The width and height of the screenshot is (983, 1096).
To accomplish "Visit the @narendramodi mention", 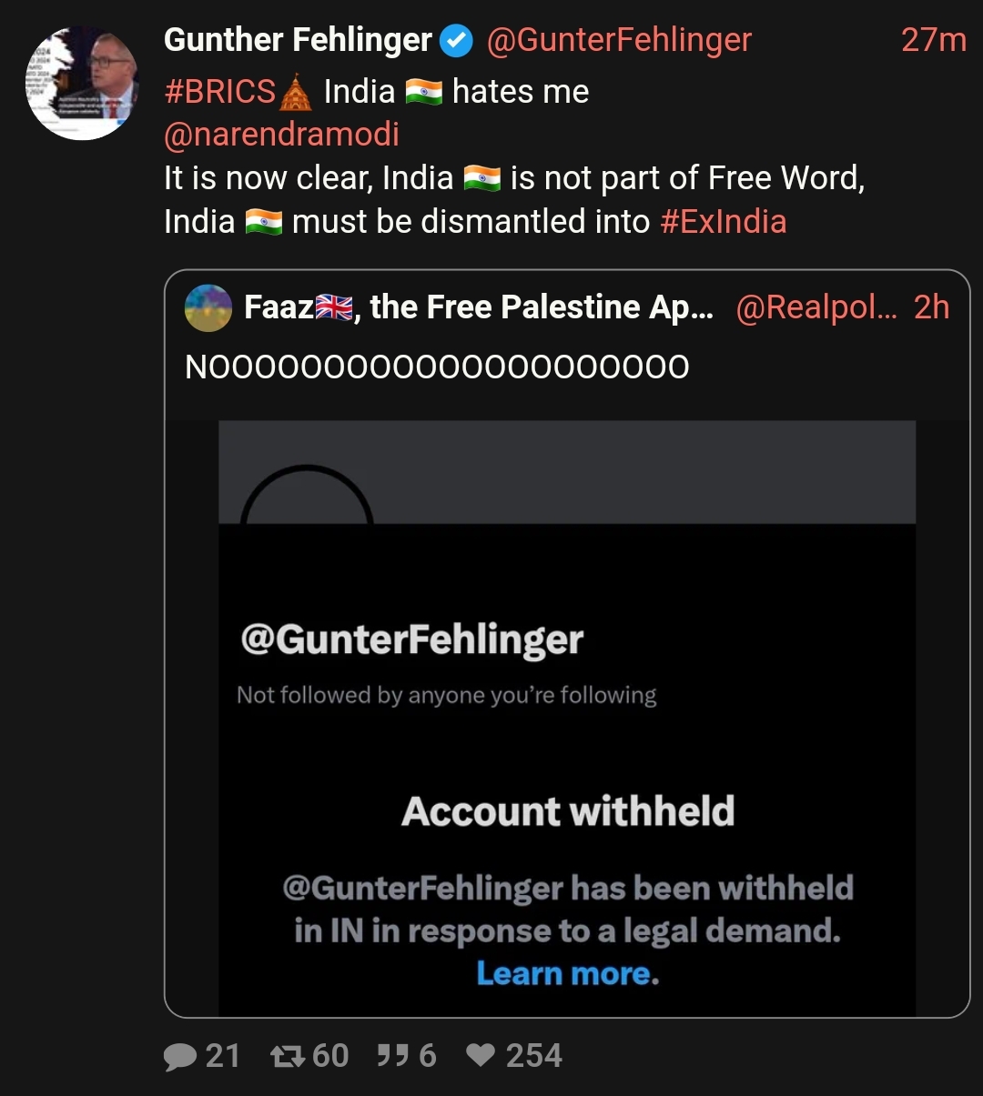I will (x=281, y=135).
